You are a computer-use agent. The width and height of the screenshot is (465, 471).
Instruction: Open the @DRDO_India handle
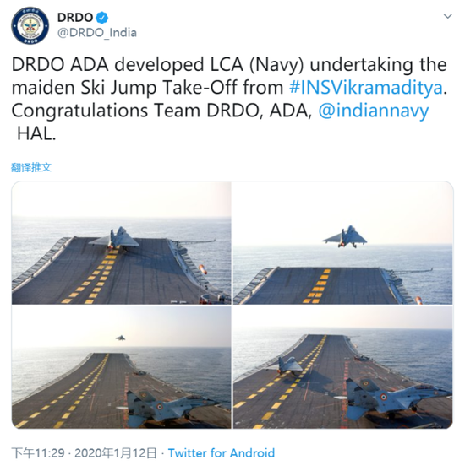(97, 33)
